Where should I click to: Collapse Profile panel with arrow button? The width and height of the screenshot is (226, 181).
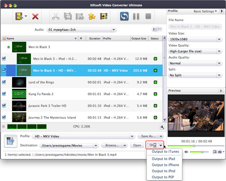click(x=222, y=11)
